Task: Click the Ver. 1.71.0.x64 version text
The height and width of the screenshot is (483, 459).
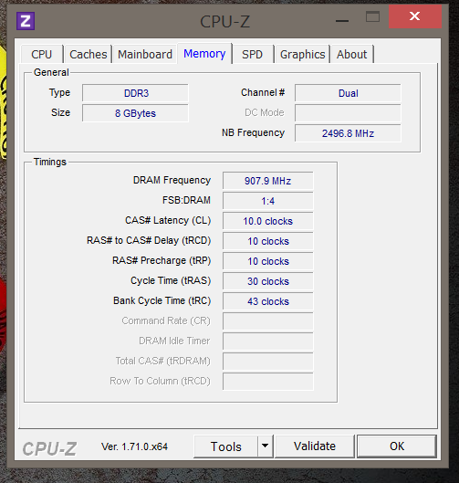Action: tap(134, 446)
